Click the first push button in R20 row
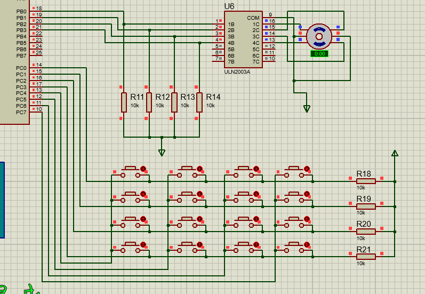The image size is (425, 294). tap(130, 223)
